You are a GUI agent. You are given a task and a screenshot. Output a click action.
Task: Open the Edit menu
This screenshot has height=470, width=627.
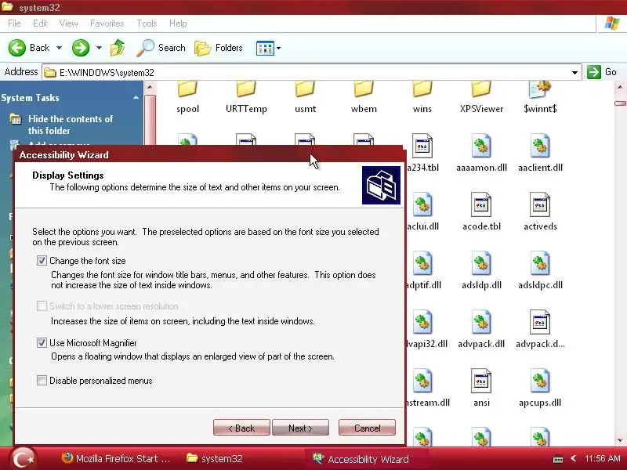coord(40,23)
